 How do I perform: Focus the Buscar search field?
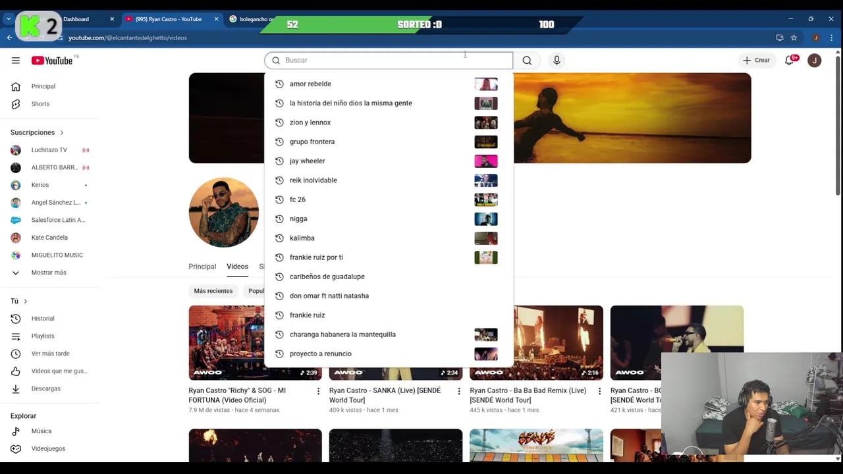point(389,61)
